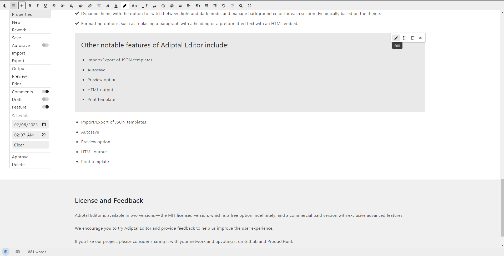Click the schedule date field 02/06/2023
Screen dimensions: 504x256
[x=30, y=125]
